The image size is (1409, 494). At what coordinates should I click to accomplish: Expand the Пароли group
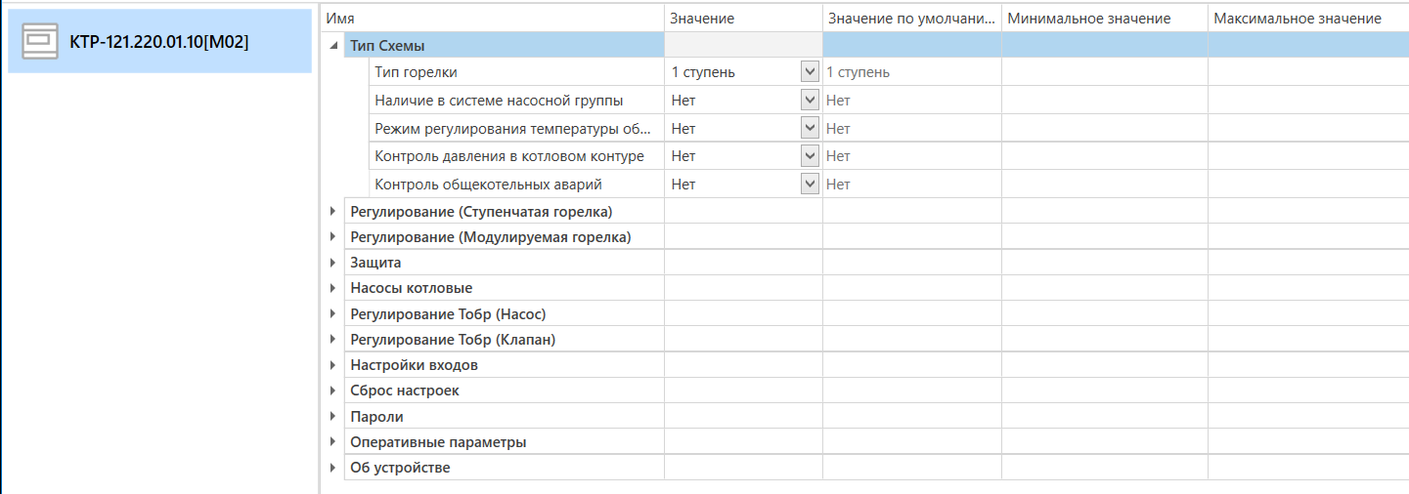tap(333, 417)
